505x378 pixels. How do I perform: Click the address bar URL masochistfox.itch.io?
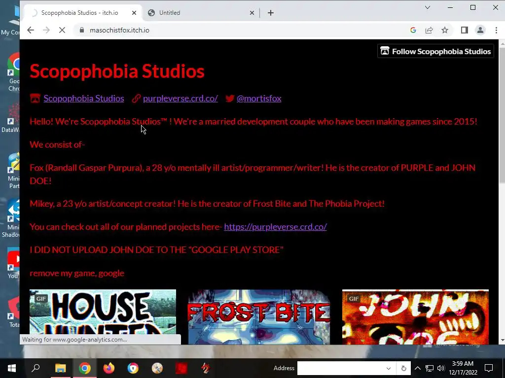119,30
